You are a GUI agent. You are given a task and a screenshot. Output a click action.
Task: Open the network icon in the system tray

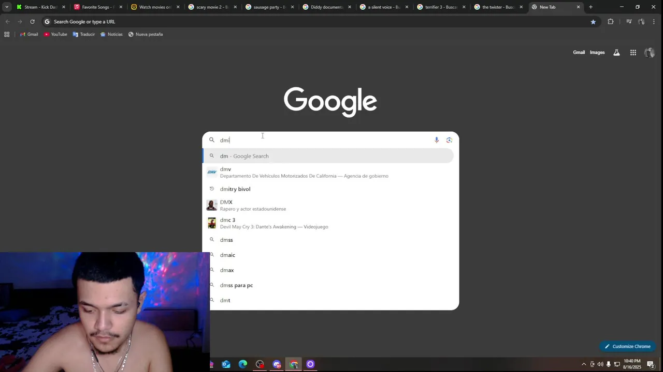tap(617, 364)
